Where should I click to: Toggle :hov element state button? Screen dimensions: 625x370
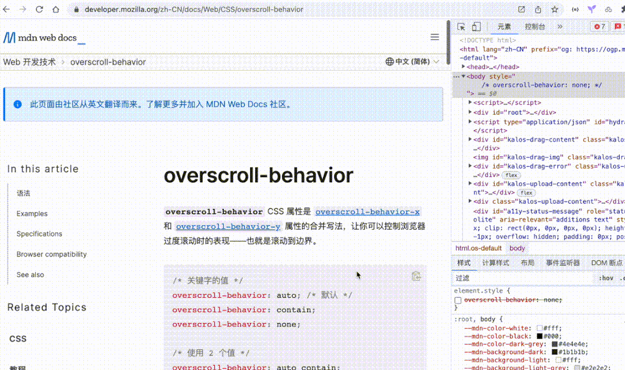tap(606, 279)
